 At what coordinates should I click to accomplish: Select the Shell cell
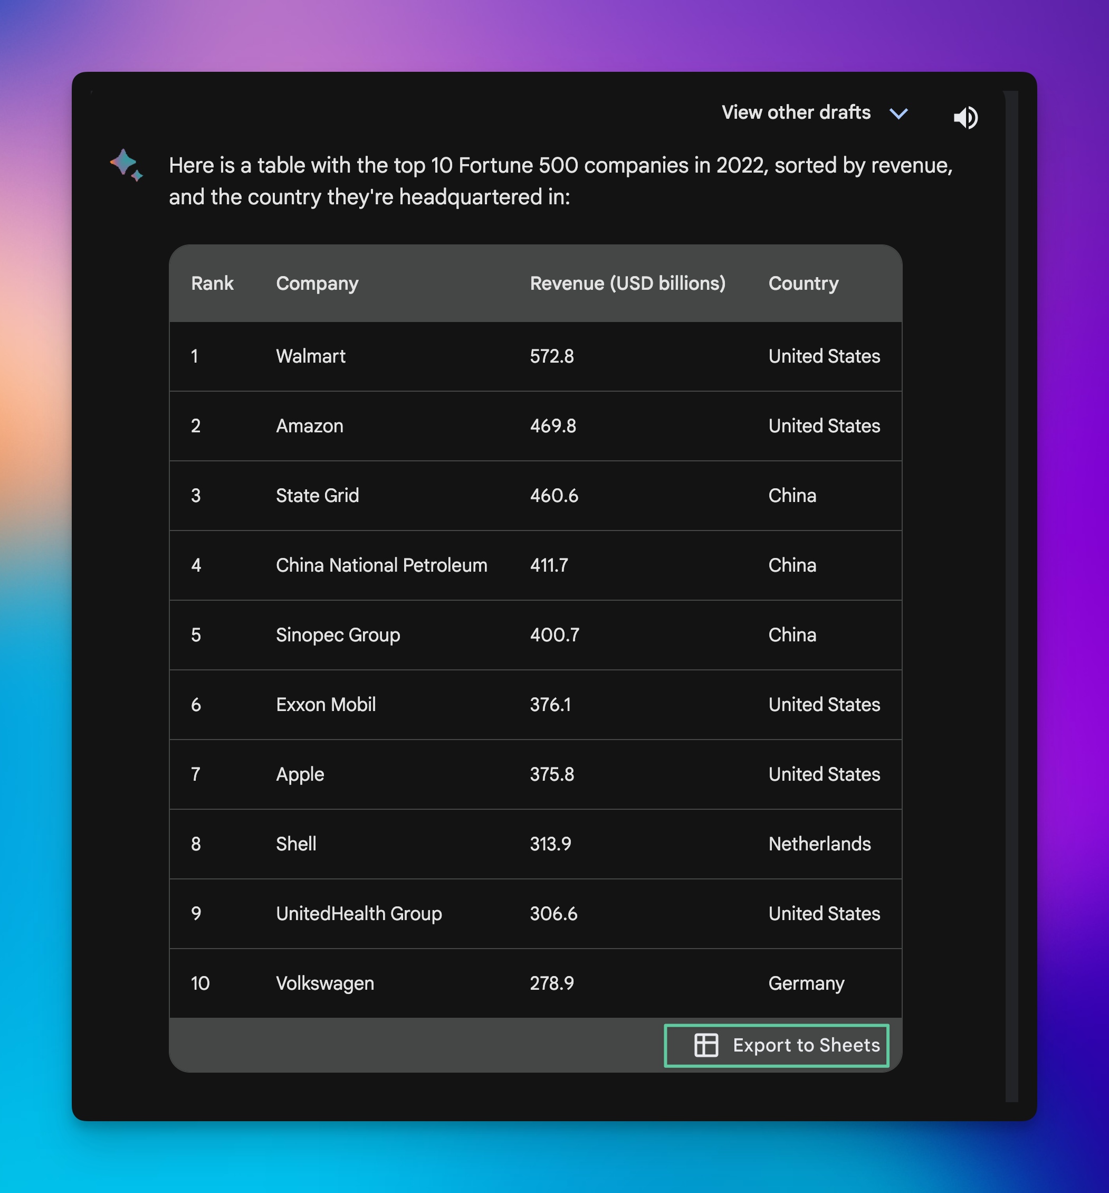(295, 844)
